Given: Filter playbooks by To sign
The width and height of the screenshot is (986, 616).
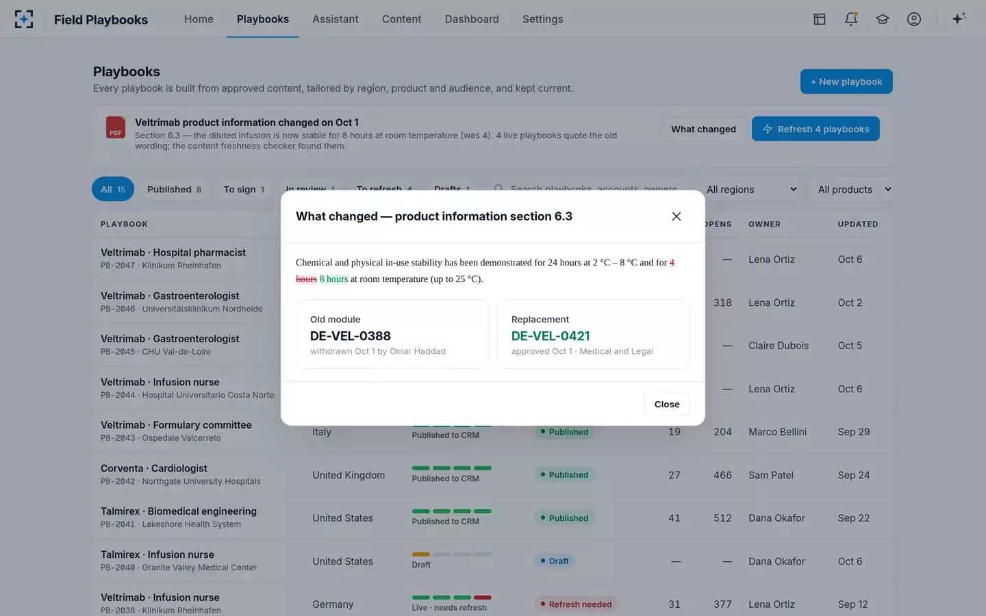Looking at the screenshot, I should tap(244, 190).
